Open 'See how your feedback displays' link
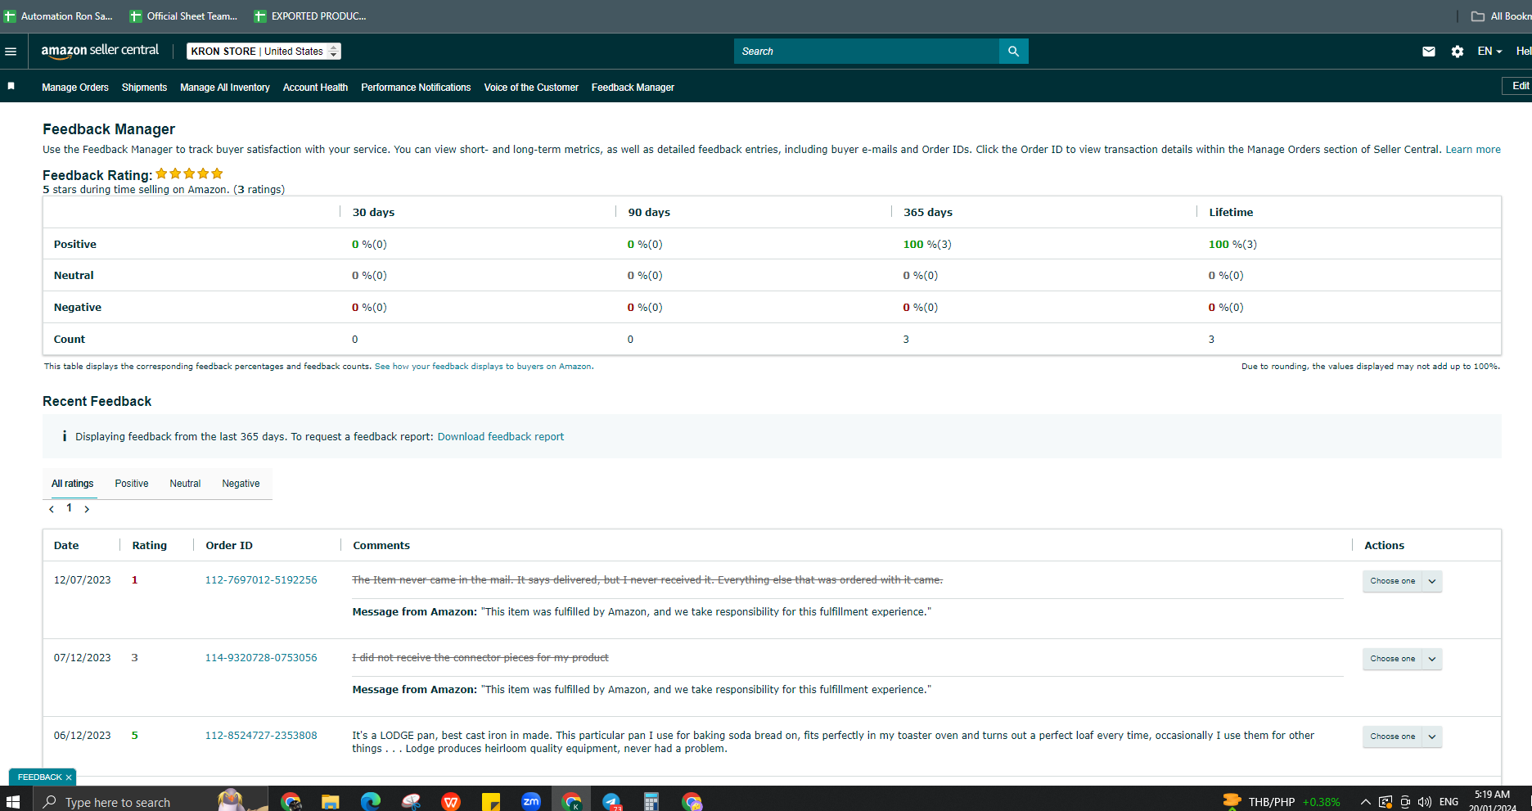The image size is (1532, 811). 483,367
